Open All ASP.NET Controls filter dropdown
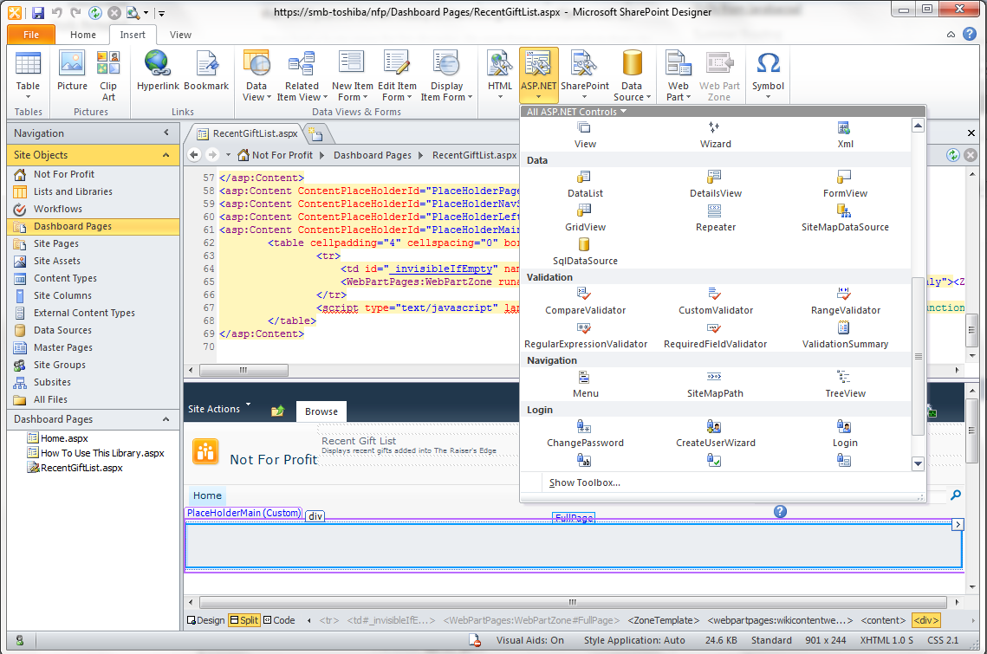 tap(576, 112)
